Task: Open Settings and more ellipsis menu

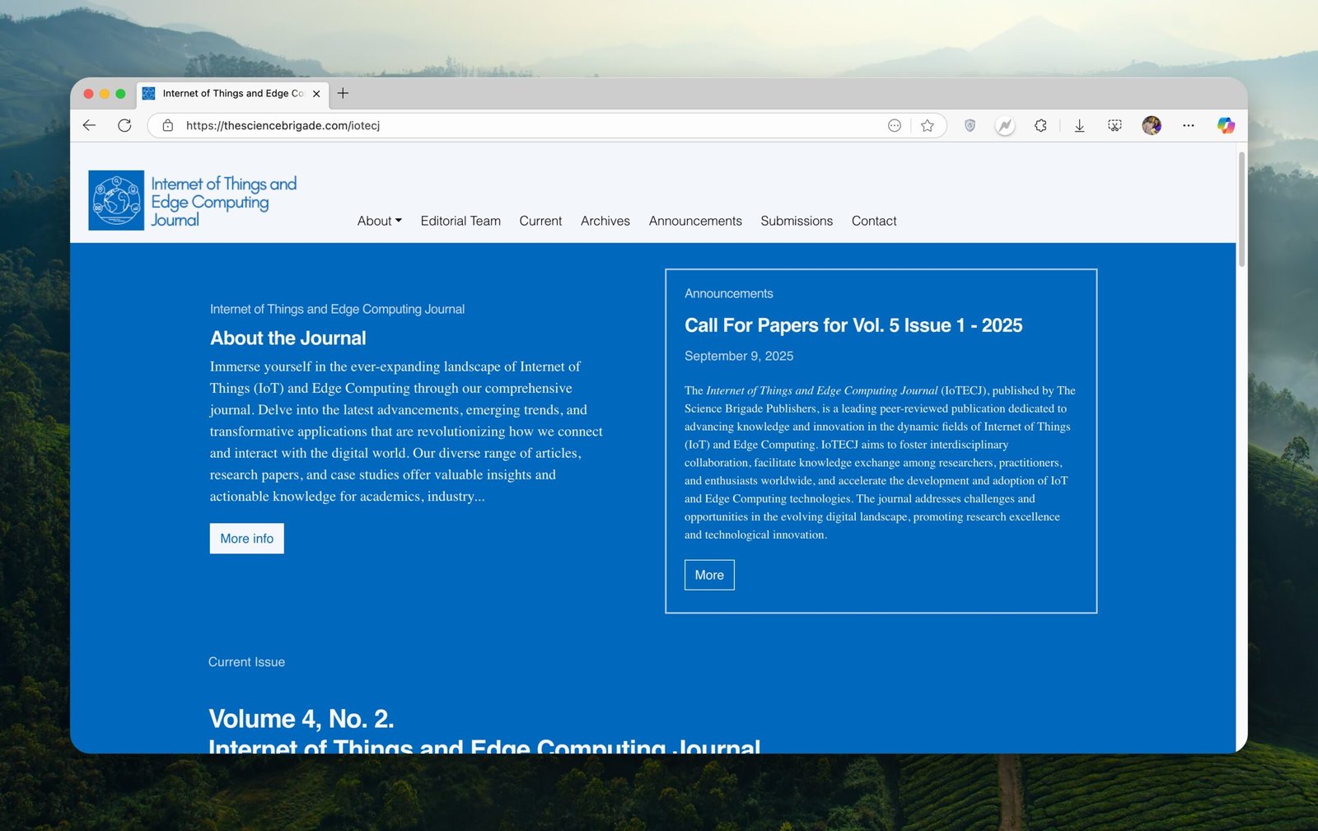Action: click(x=1188, y=125)
